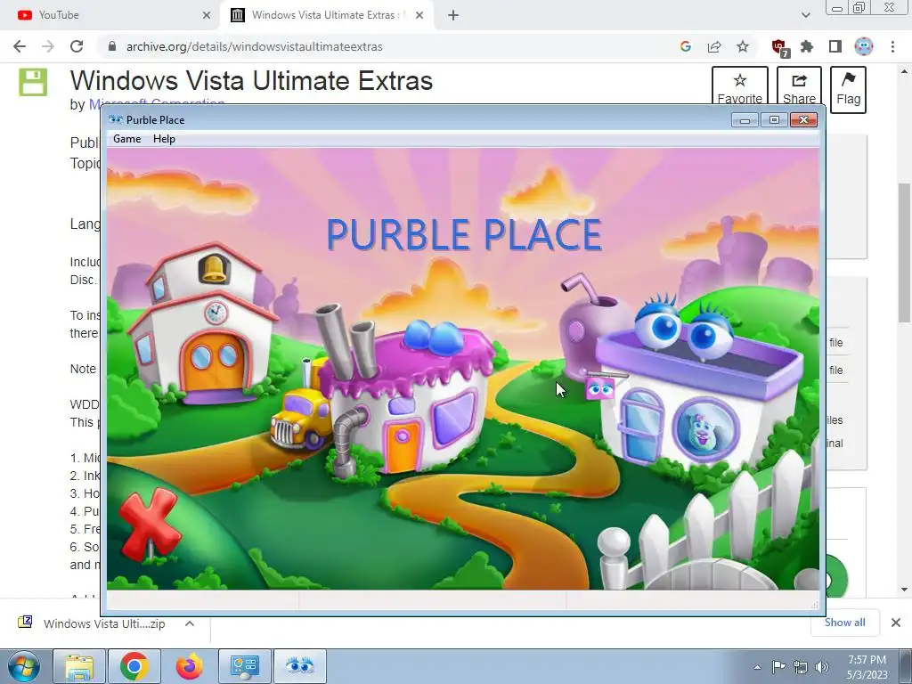Select the schoolhouse with the bell

click(202, 322)
